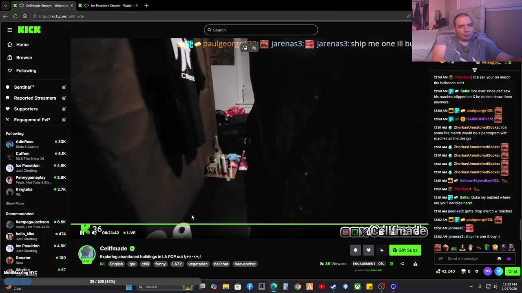The height and width of the screenshot is (293, 522).
Task: Switch to Ice Poseidon Stream tab
Action: point(108,5)
